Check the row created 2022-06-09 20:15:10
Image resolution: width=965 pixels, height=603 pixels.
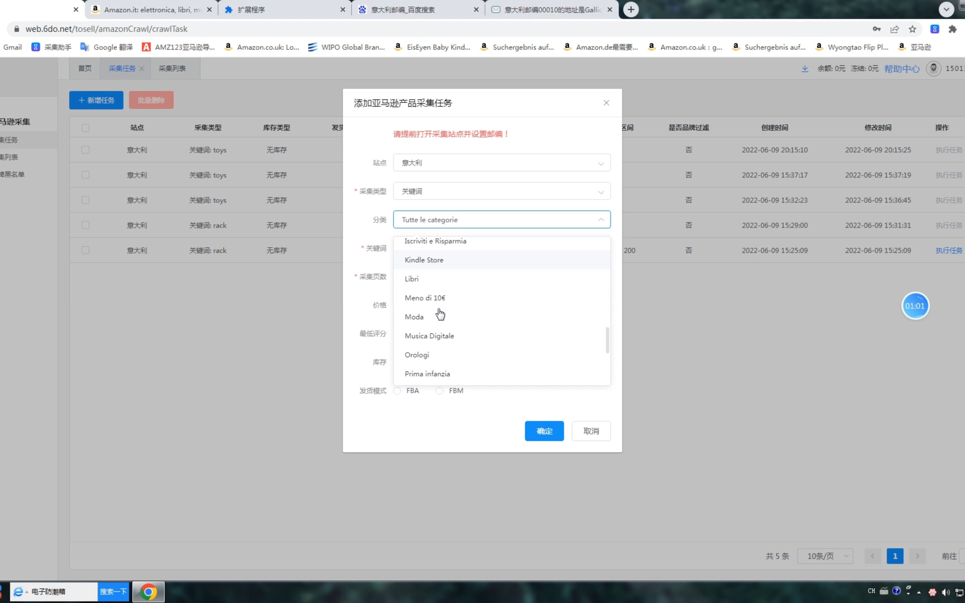pos(85,150)
